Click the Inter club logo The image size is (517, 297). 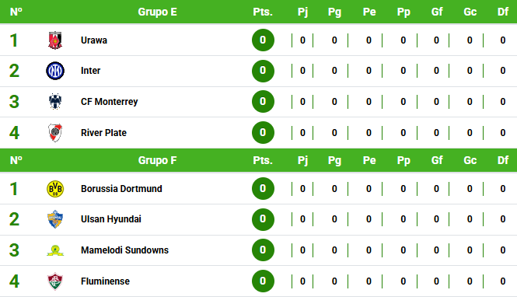(x=55, y=71)
